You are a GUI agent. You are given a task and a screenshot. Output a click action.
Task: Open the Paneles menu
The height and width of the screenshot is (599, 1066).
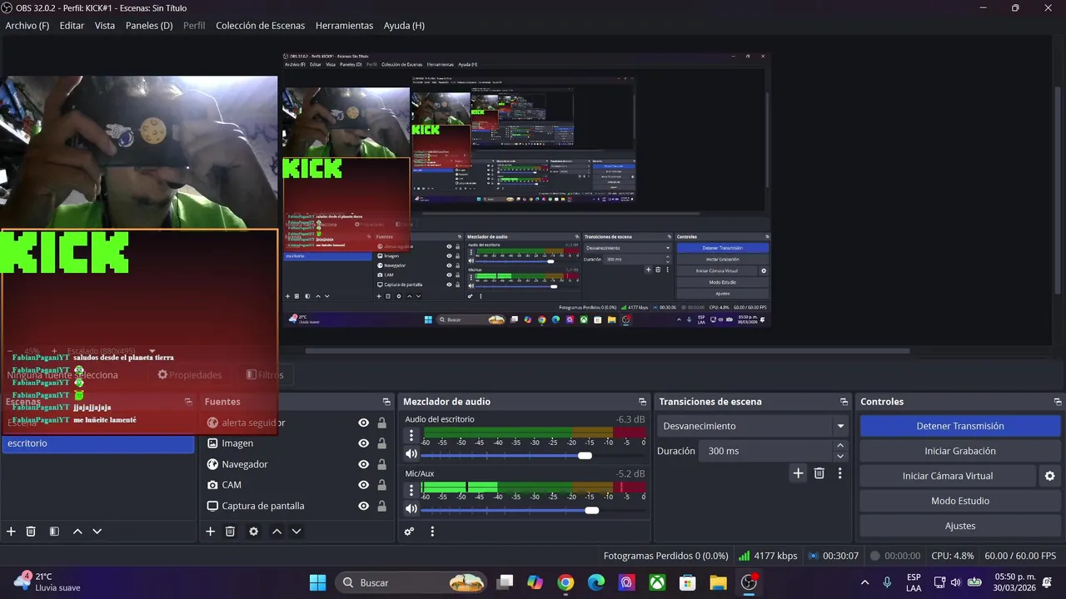[x=149, y=26]
